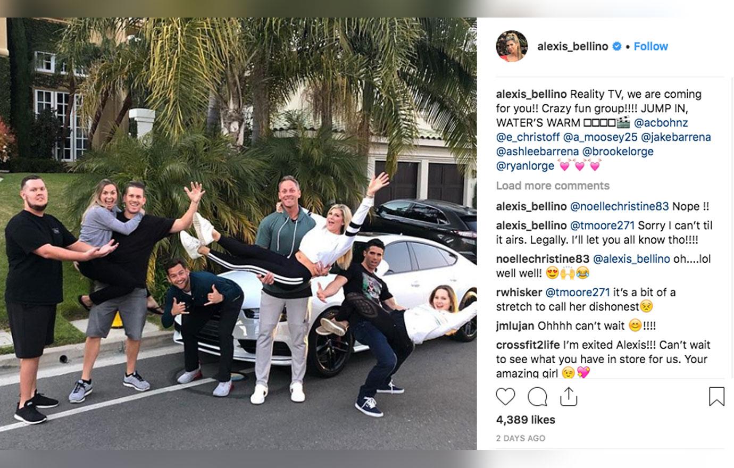The image size is (734, 468).
Task: Open the comment bubble icon
Action: [x=537, y=397]
